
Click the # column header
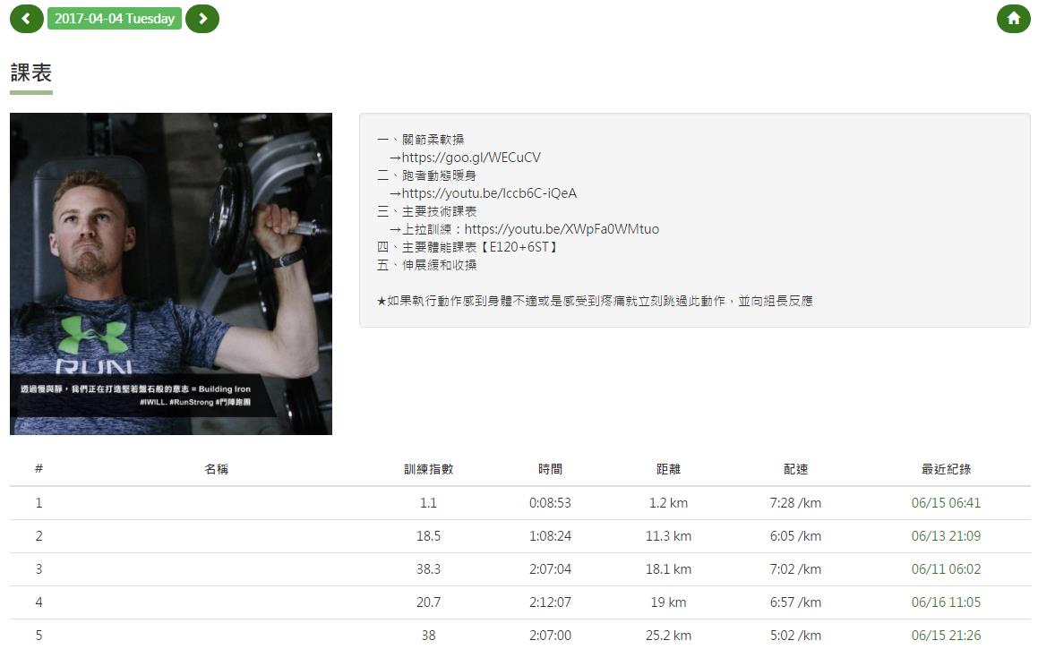[x=39, y=468]
